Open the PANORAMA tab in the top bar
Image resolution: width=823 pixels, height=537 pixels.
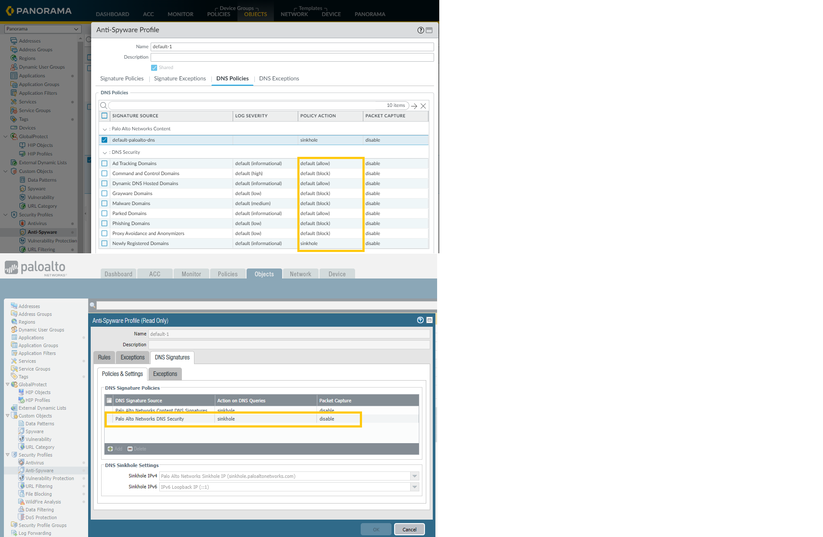click(370, 14)
